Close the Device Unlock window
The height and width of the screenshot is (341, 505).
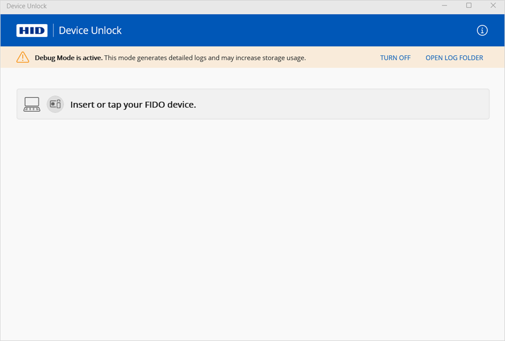pos(493,6)
